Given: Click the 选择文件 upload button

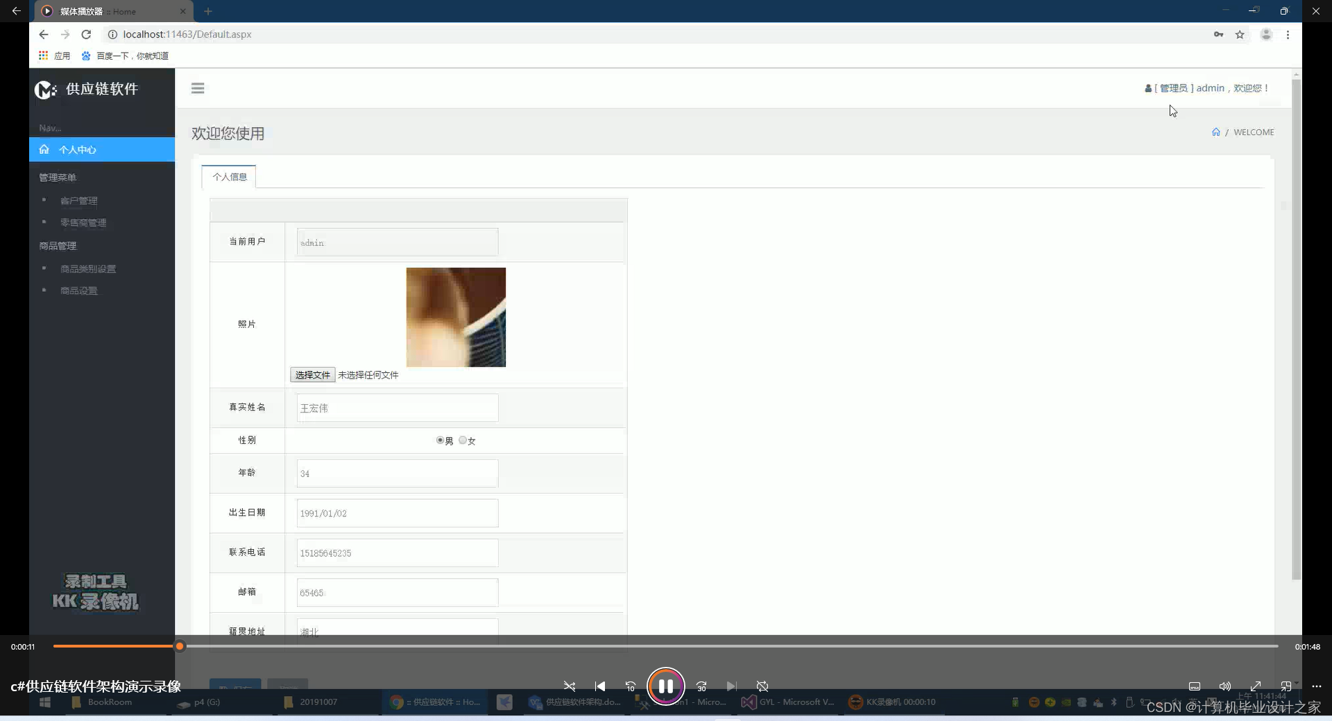Looking at the screenshot, I should coord(312,375).
